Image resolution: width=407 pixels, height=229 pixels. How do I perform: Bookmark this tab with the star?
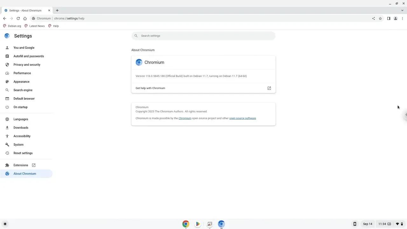[x=380, y=18]
